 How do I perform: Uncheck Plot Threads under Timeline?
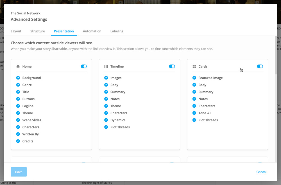coord(106,127)
